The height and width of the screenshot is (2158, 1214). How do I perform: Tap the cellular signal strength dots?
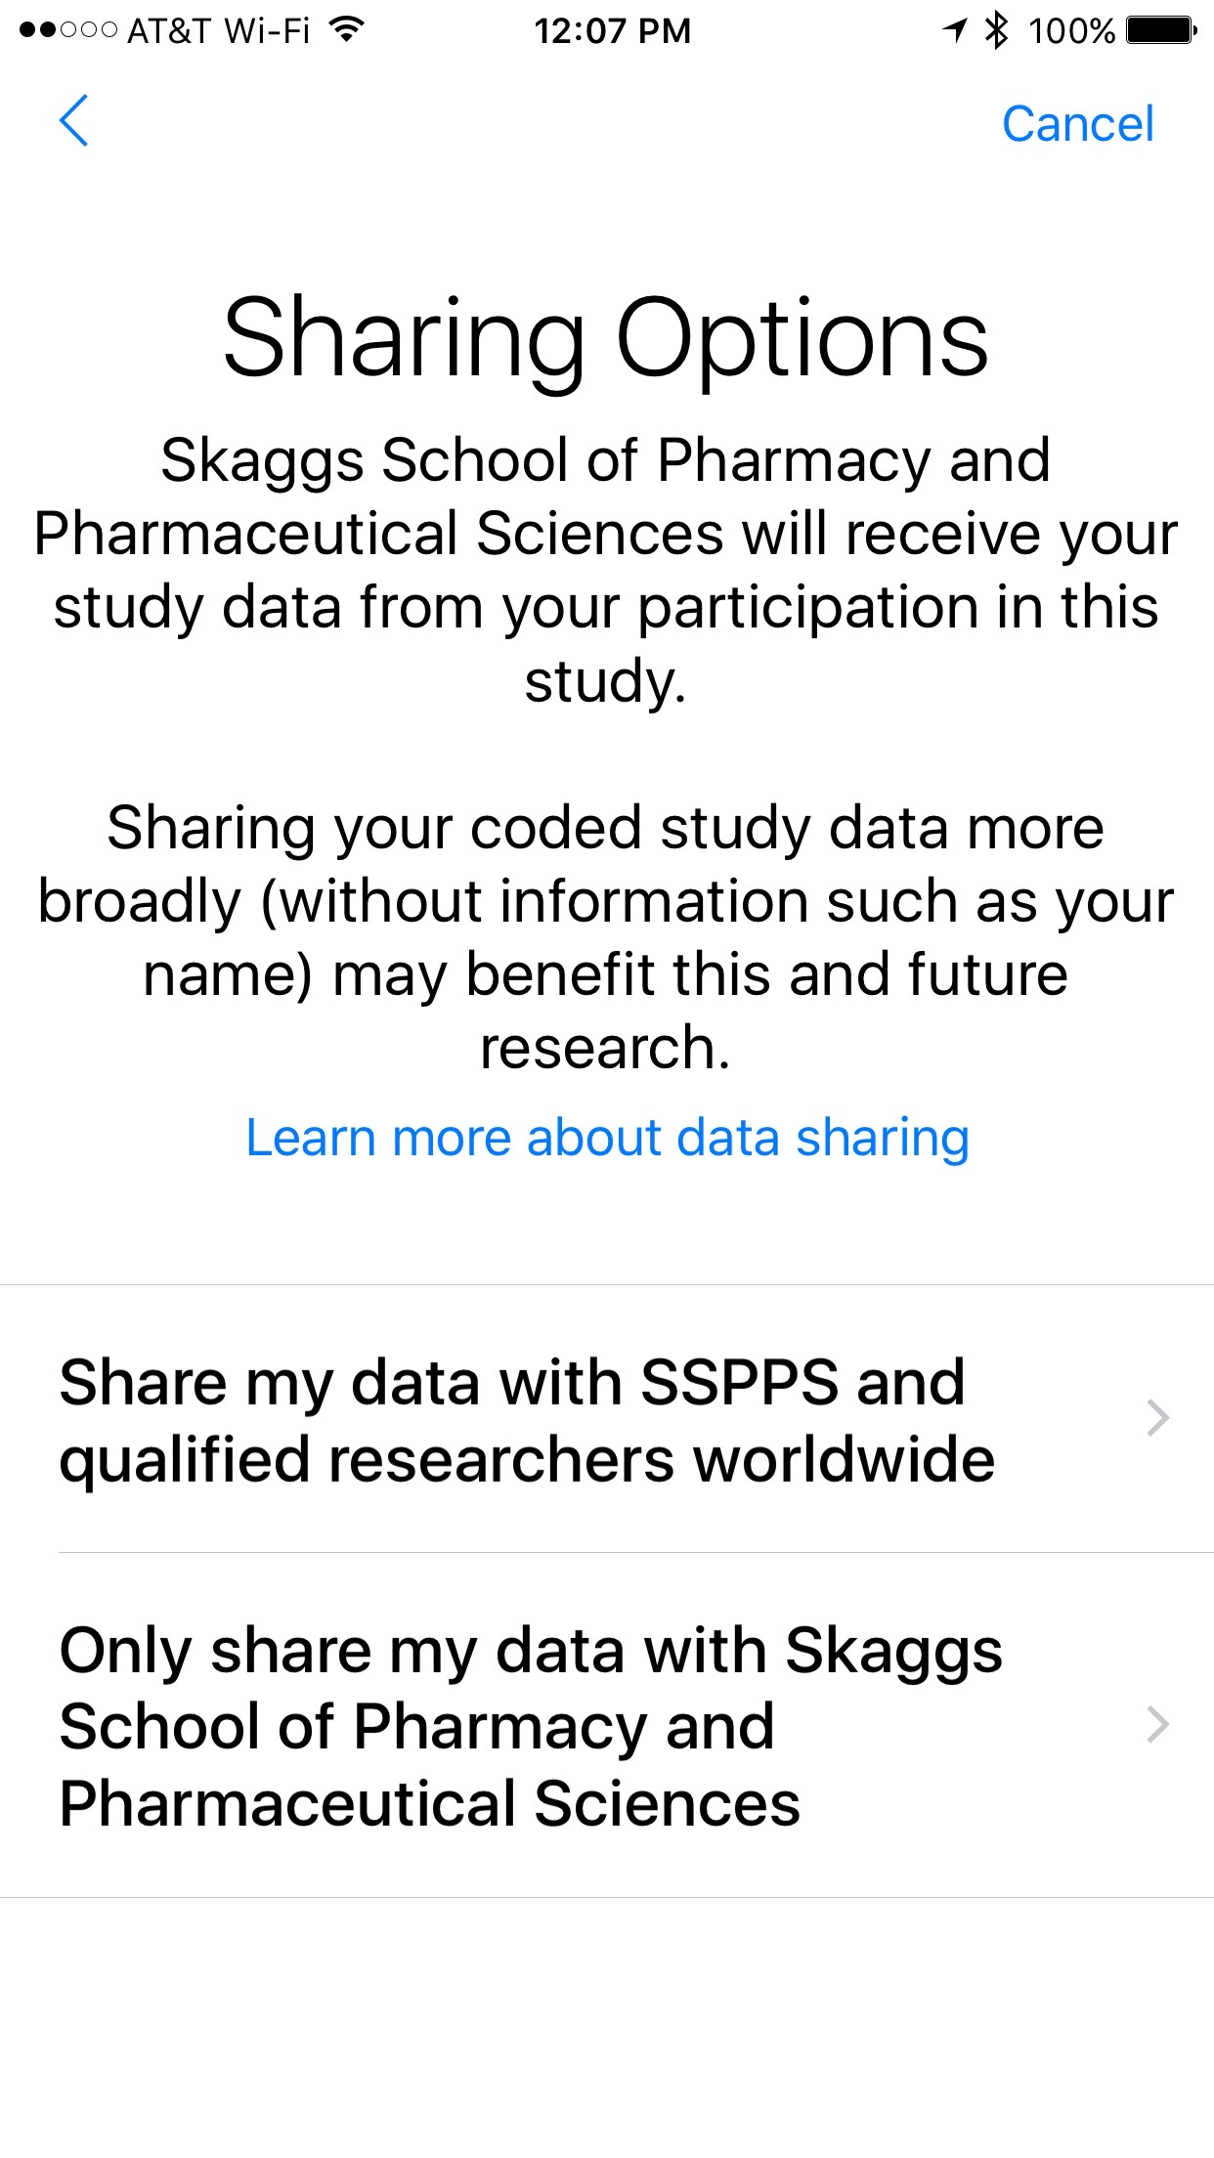pos(67,30)
